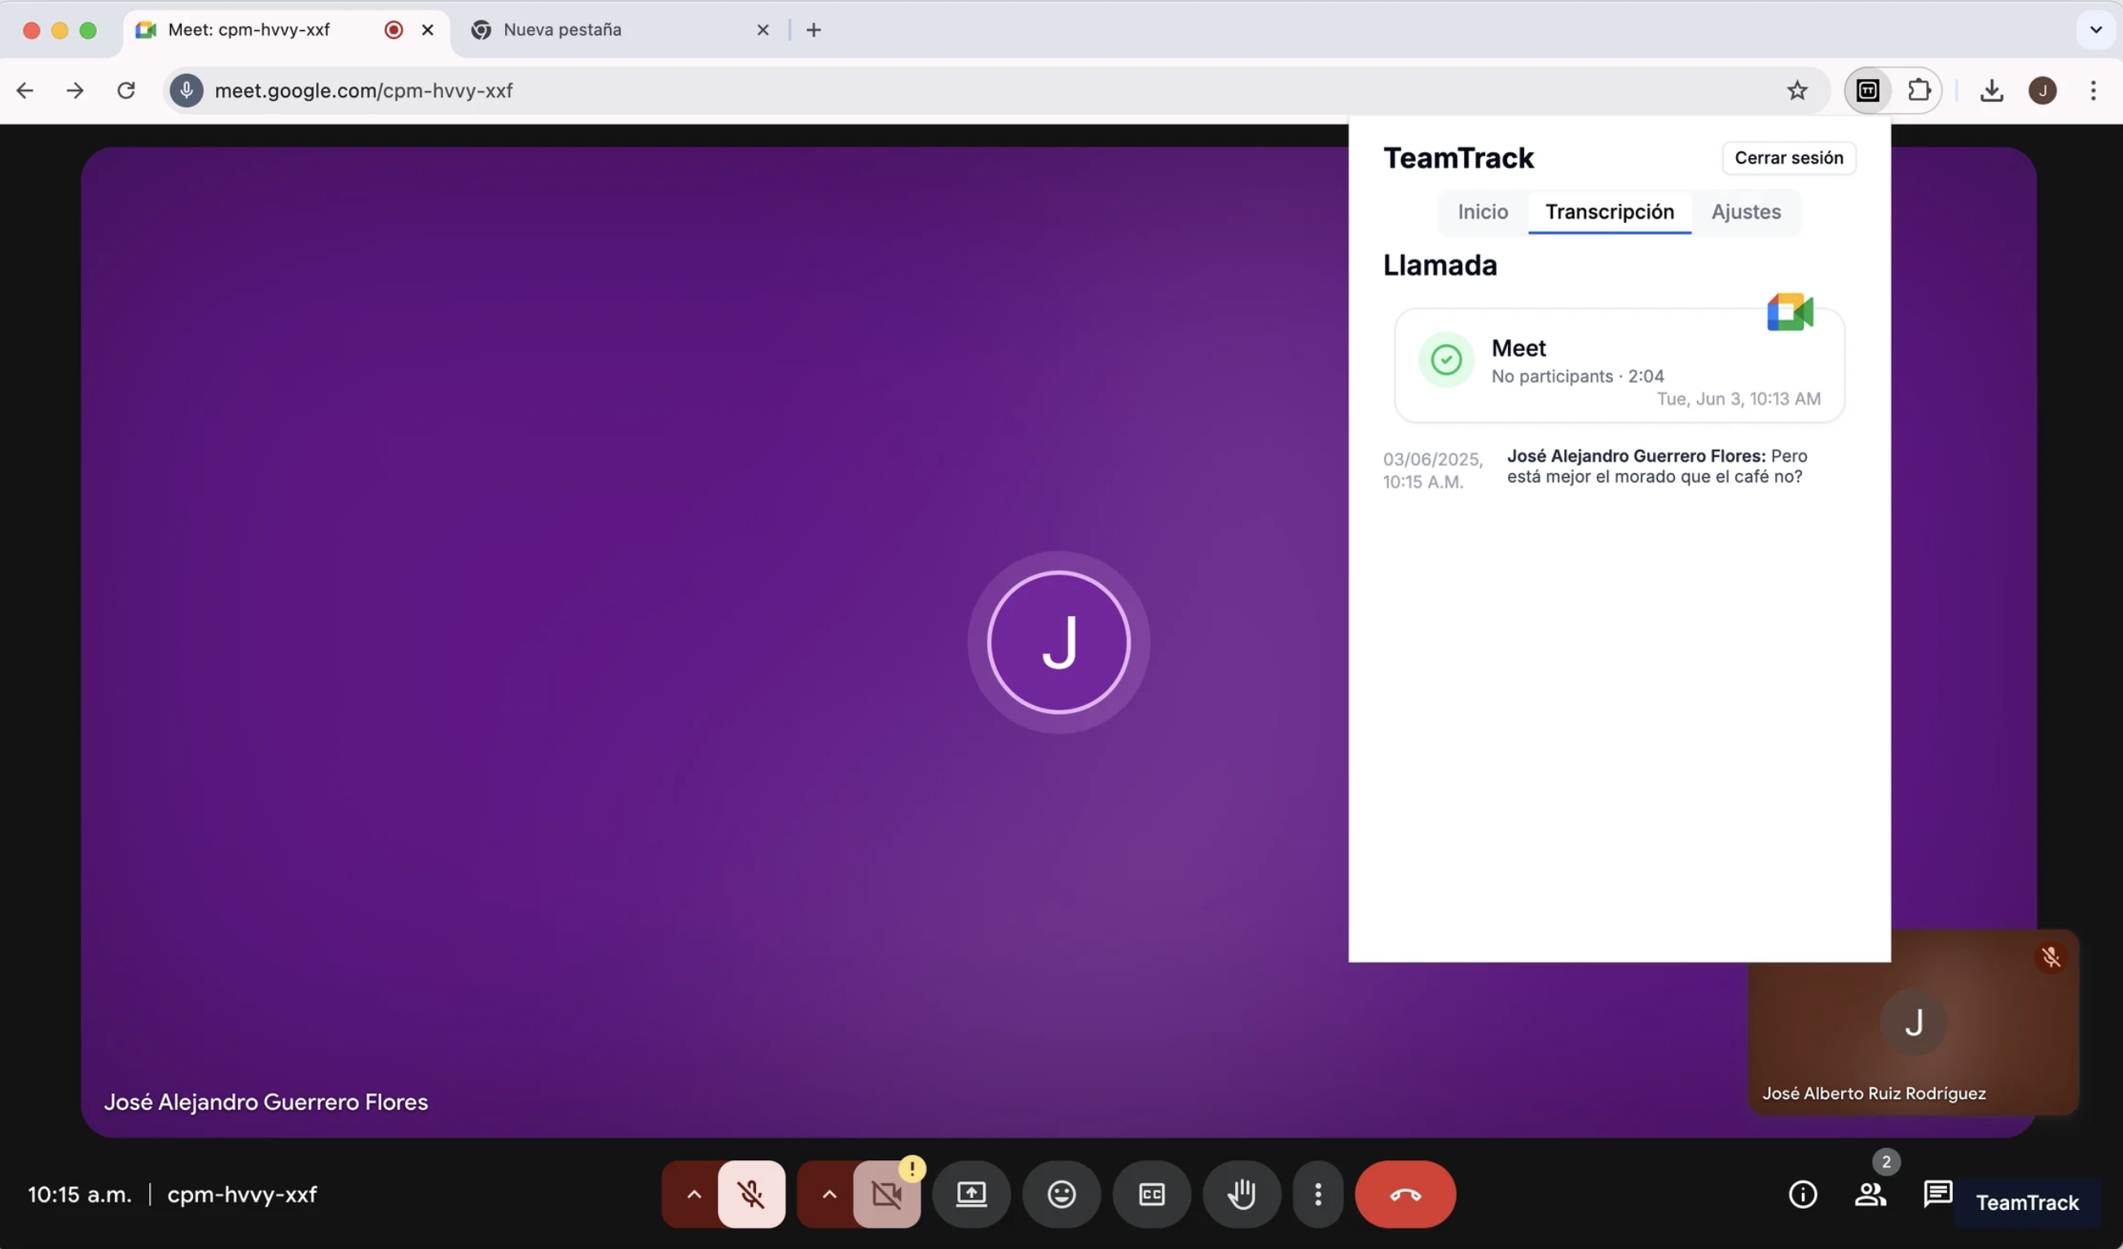This screenshot has width=2123, height=1249.
Task: Click the TeamTrack extension icon in toolbar
Action: point(1868,90)
